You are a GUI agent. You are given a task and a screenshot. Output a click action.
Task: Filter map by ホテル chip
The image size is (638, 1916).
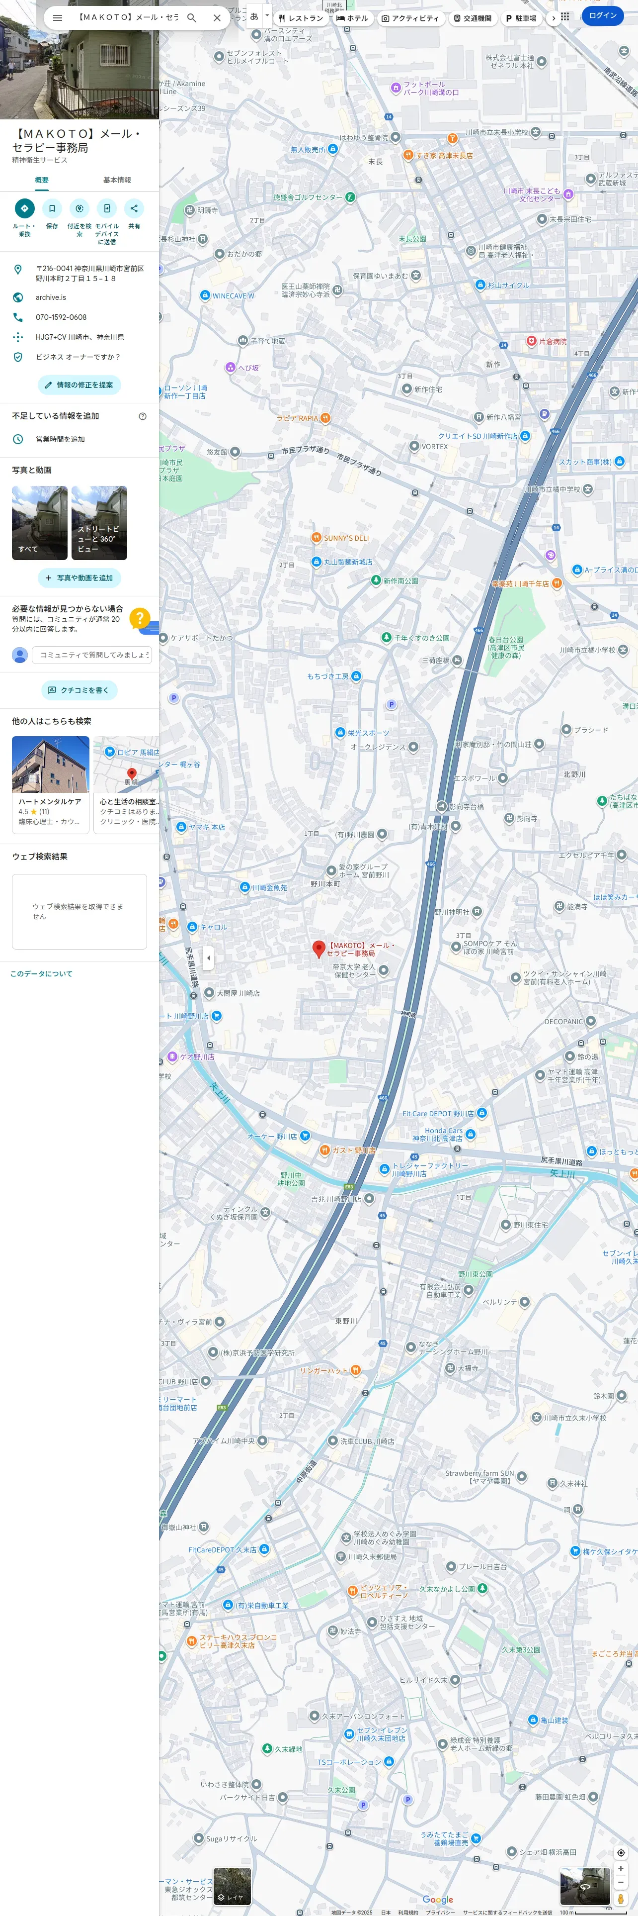pos(352,18)
